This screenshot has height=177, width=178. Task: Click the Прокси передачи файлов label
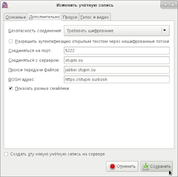(x=34, y=70)
